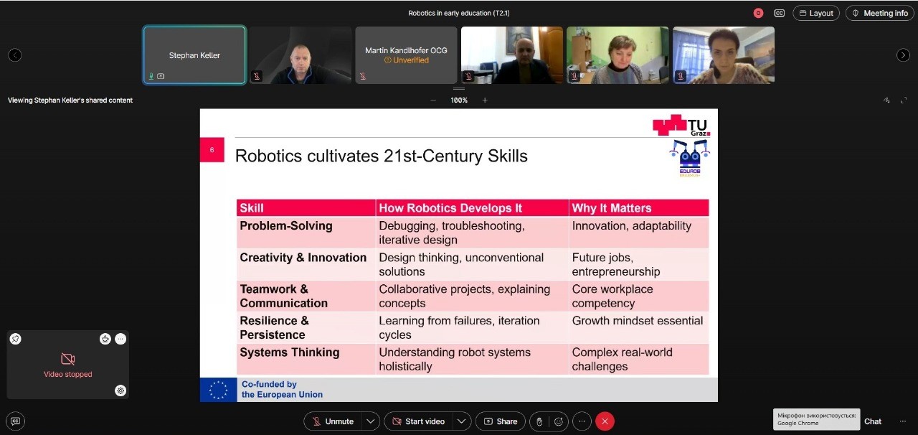Toggle closed captions at bottom left
This screenshot has width=918, height=435.
pos(15,421)
